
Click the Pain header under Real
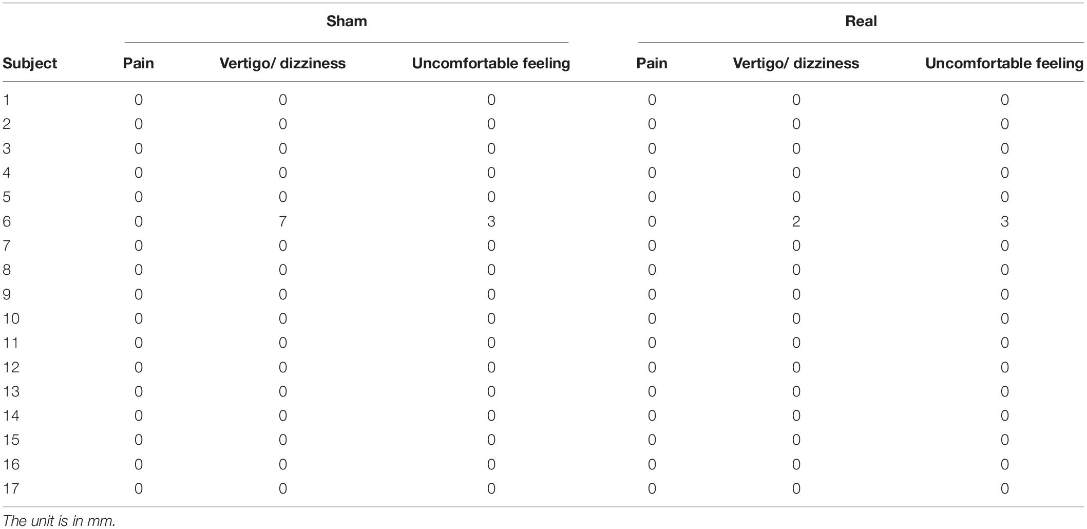(652, 63)
